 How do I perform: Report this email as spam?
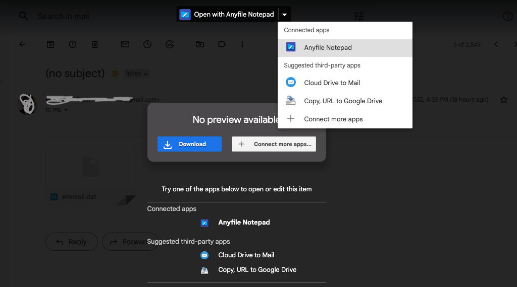pyautogui.click(x=73, y=44)
